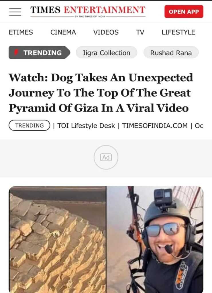Screen dimensions: 212x293
Task: Select the TV menu item
Action: pos(140,32)
